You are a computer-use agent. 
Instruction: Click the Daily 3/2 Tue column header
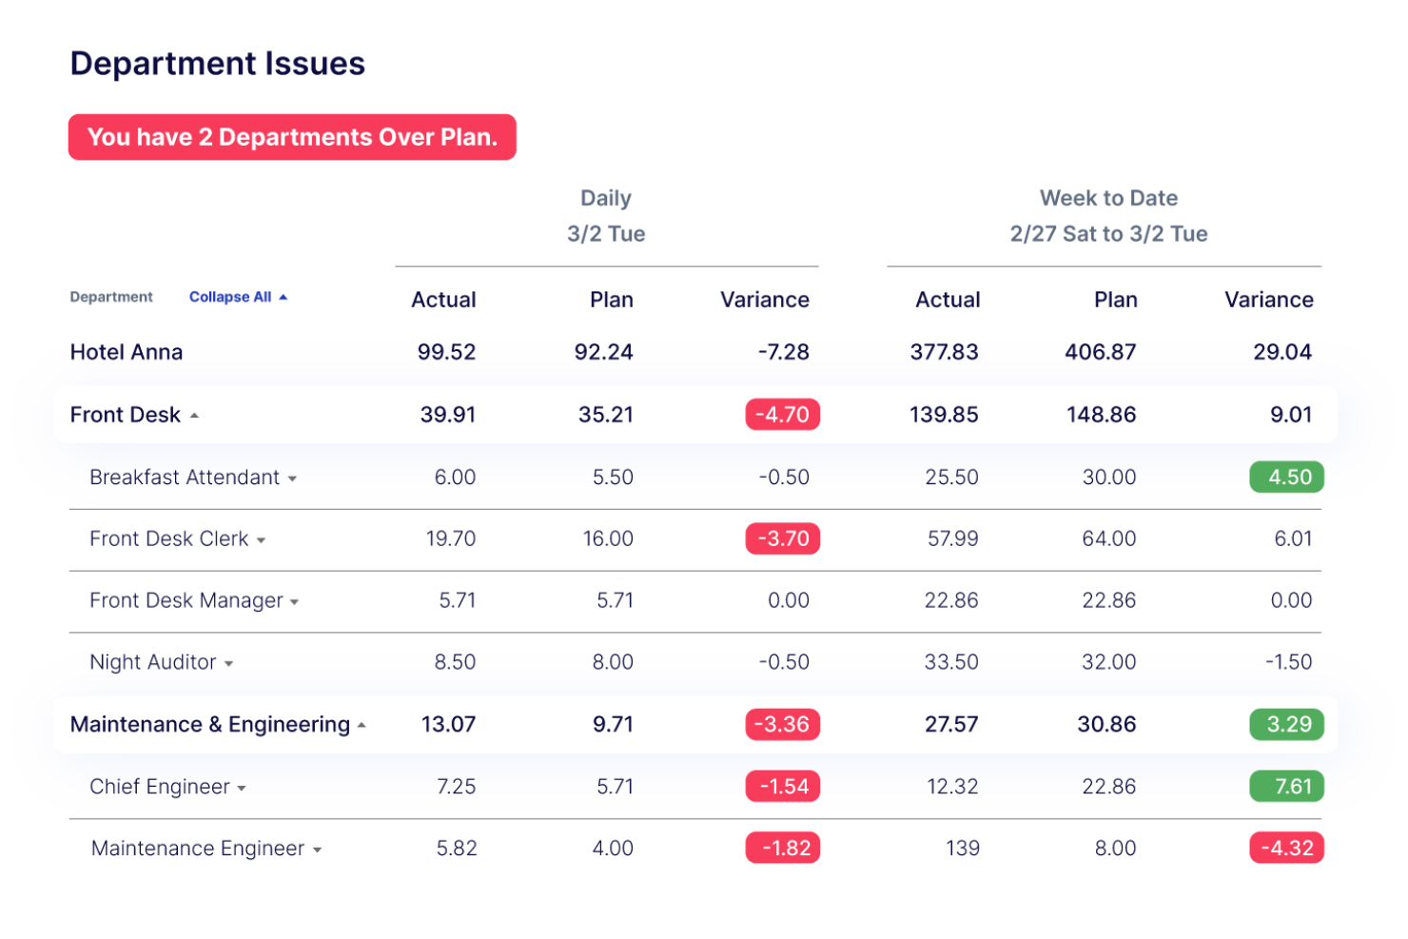[606, 216]
